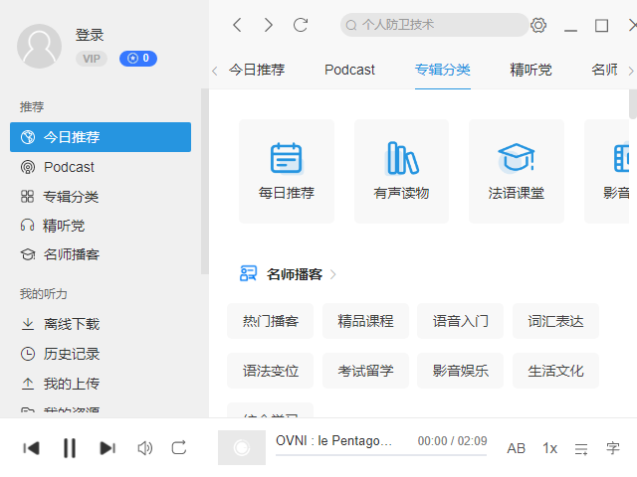Screen dimensions: 637x477
Task: Click the graduation cap icon beside 名师播客
Action: (28, 254)
